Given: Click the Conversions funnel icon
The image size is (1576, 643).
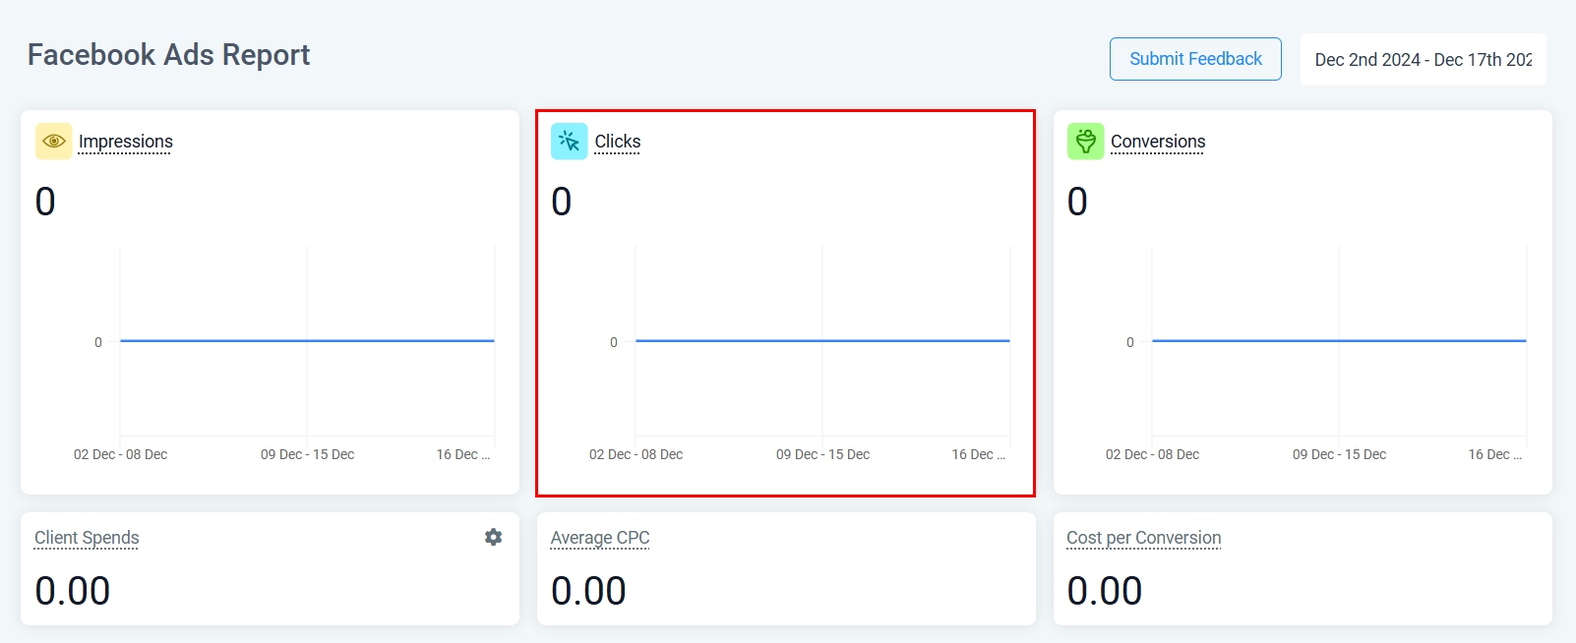Looking at the screenshot, I should tap(1085, 142).
